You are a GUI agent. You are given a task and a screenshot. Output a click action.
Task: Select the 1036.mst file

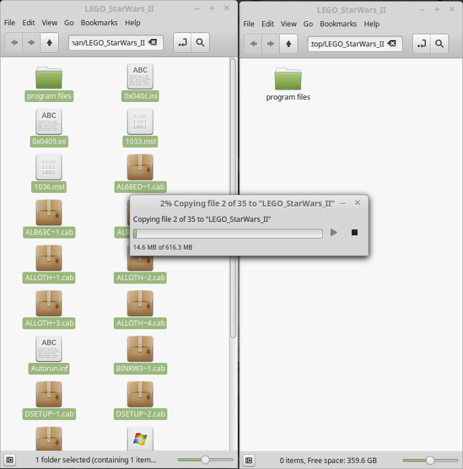pos(49,174)
